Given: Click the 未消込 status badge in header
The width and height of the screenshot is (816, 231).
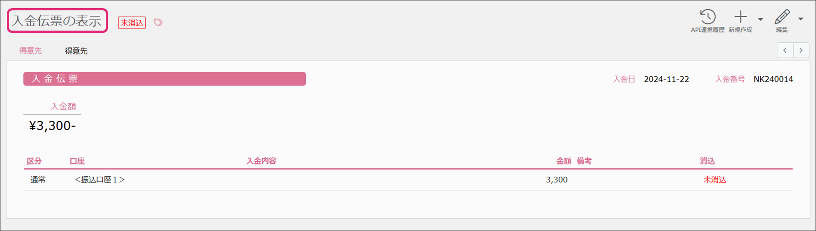Looking at the screenshot, I should [132, 23].
